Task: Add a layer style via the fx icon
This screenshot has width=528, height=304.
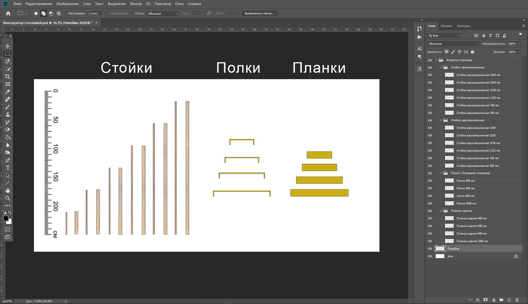Action: (x=478, y=300)
